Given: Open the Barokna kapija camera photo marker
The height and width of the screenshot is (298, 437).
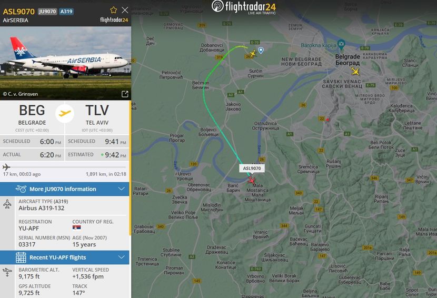Looking at the screenshot, I should (341, 44).
